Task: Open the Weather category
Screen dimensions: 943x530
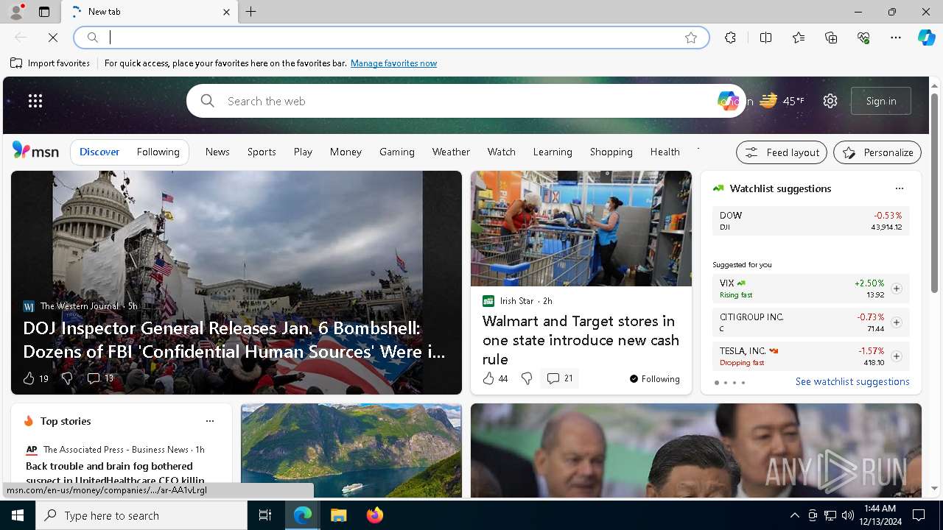Action: tap(451, 152)
